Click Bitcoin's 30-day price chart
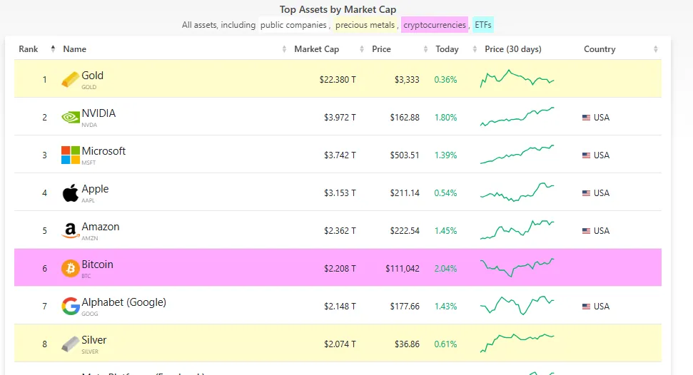 click(517, 267)
